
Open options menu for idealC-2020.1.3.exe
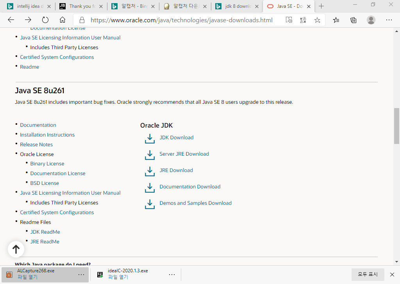(172, 274)
